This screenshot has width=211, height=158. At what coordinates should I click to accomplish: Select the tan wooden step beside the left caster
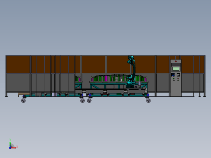tap(24, 94)
